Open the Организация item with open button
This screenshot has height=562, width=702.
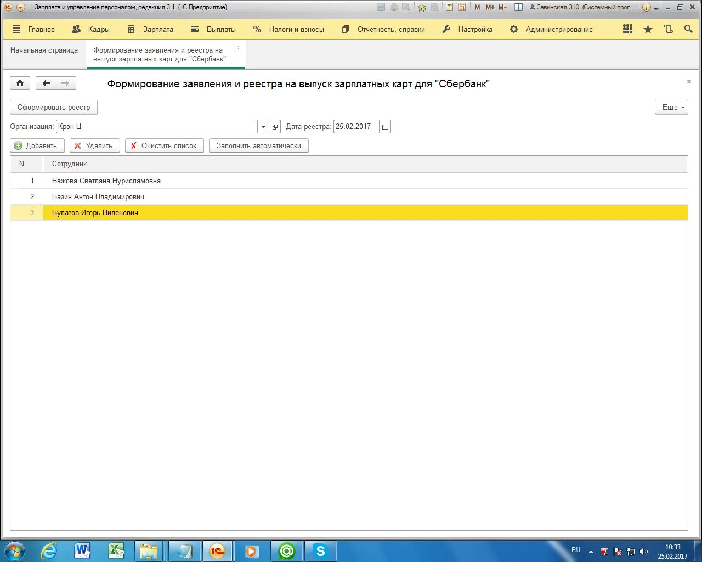coord(275,126)
